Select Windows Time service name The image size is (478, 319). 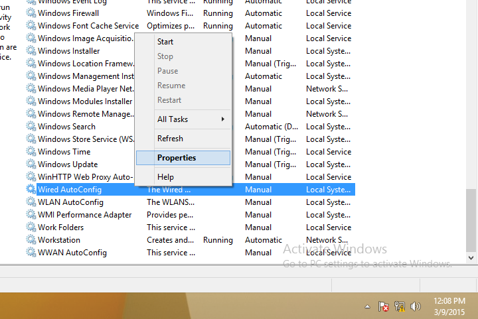(64, 152)
